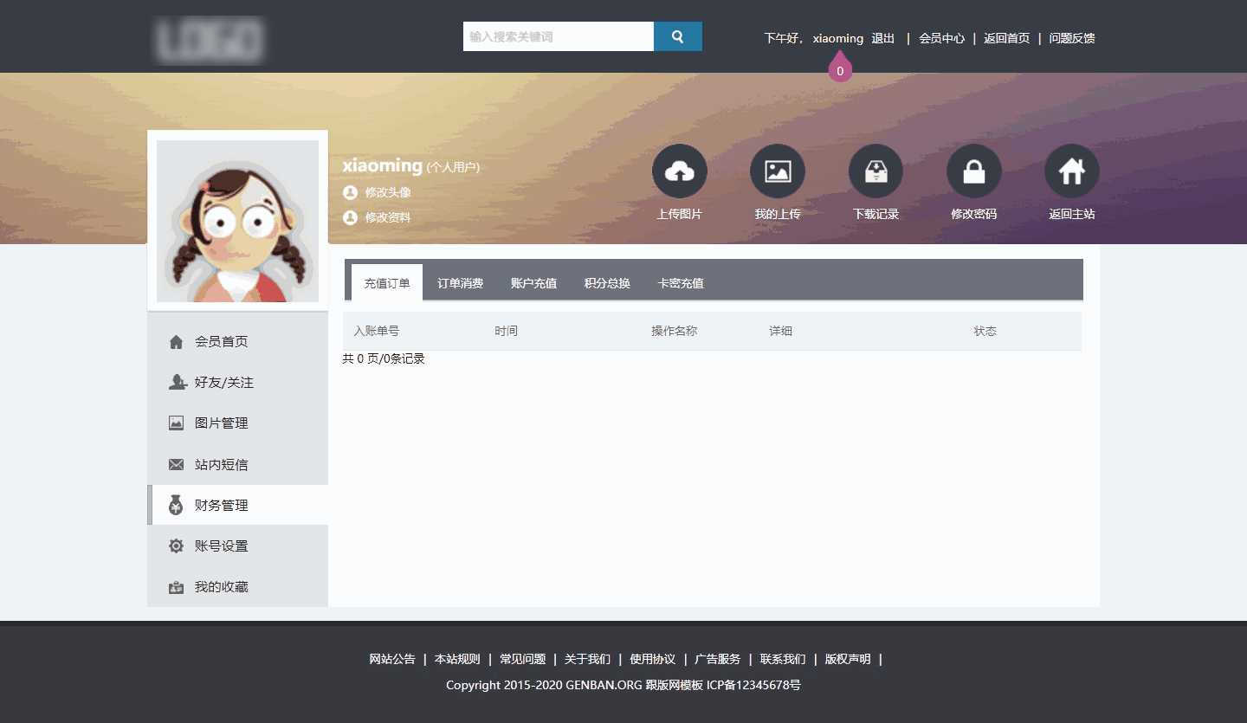Image resolution: width=1247 pixels, height=723 pixels.
Task: Click the 返回主站 house icon
Action: 1071,171
